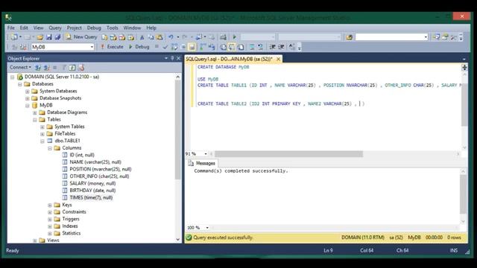The width and height of the screenshot is (477, 268).
Task: Open the 100 % messages zoom dropdown
Action: point(207,228)
